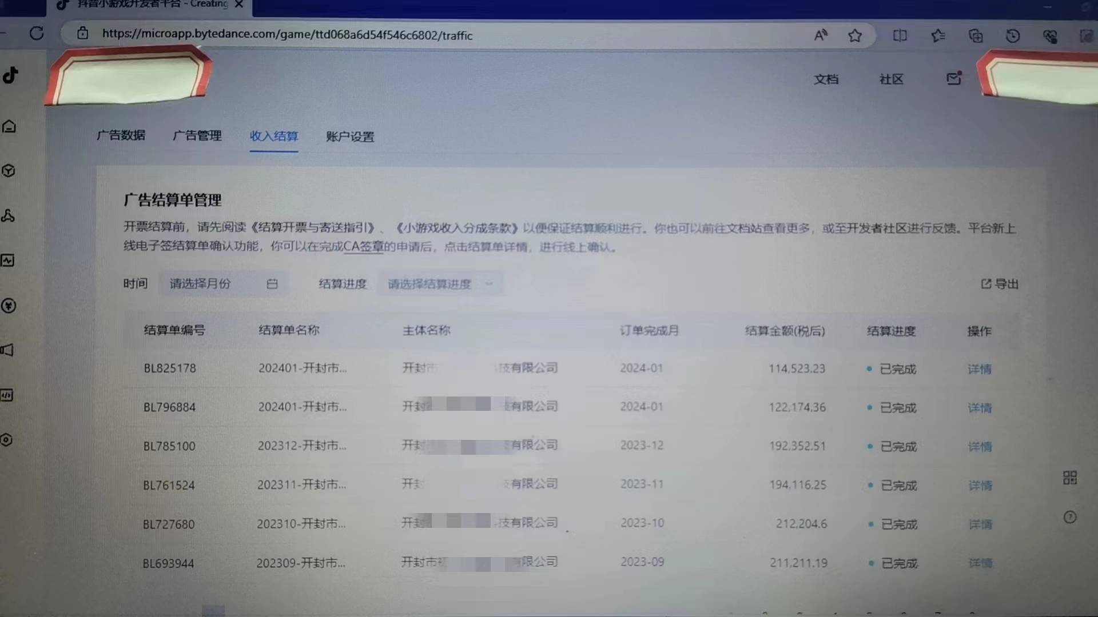Switch to the 账户设置 tab

pyautogui.click(x=350, y=137)
